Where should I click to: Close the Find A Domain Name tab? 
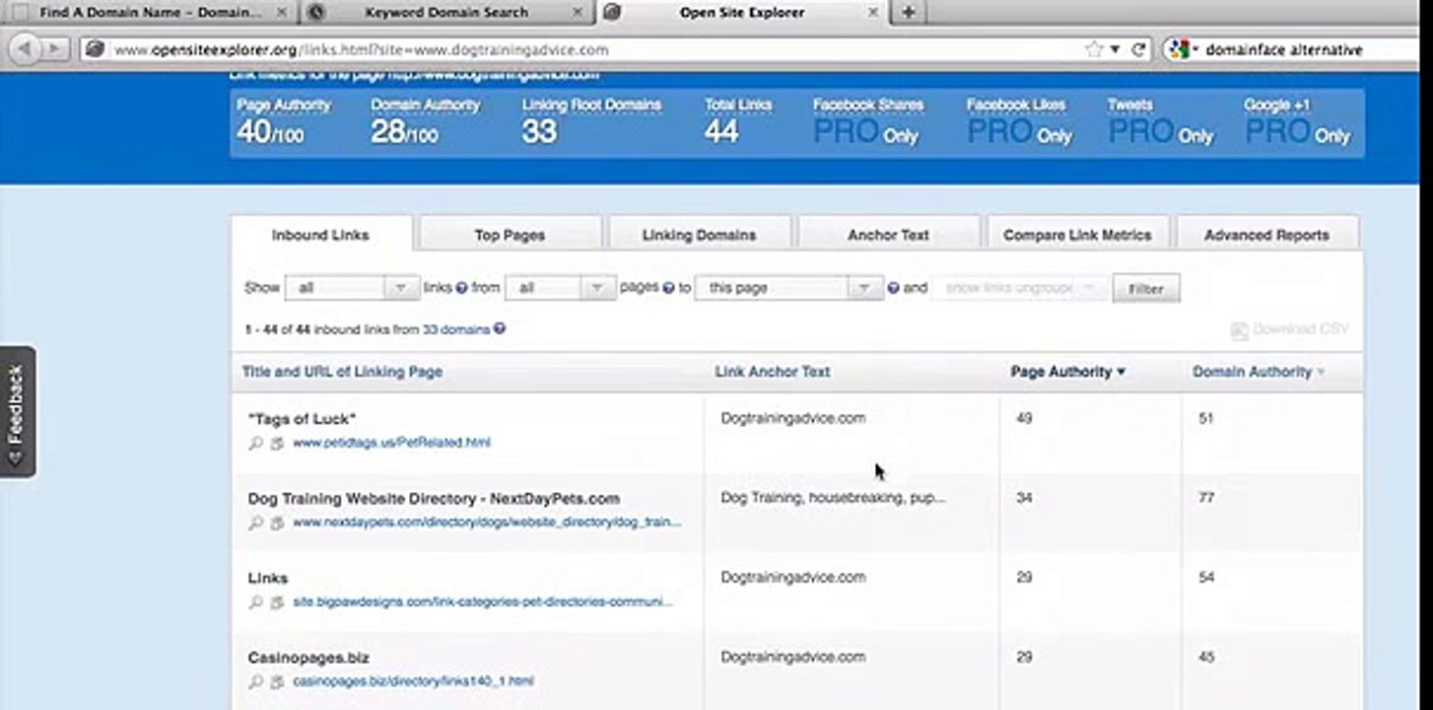point(281,13)
